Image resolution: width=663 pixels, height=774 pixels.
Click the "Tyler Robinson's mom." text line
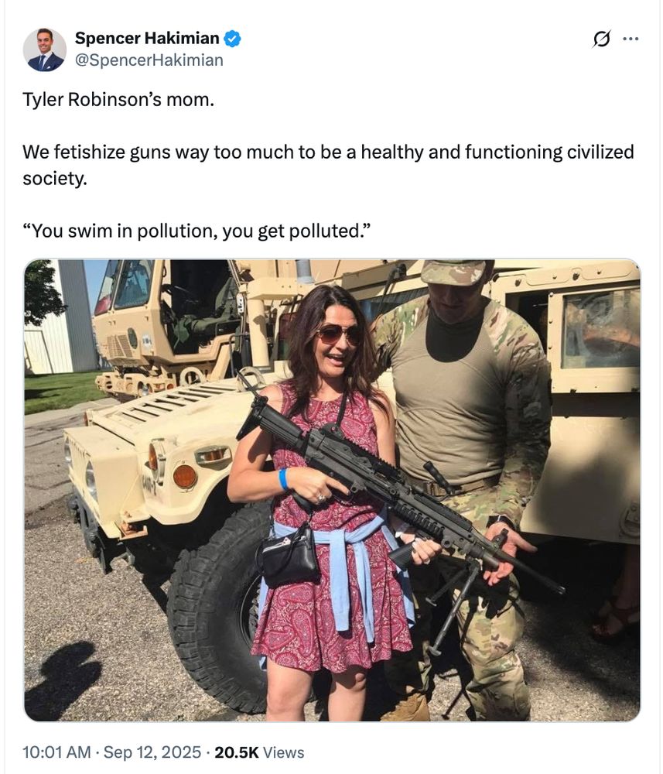[118, 100]
